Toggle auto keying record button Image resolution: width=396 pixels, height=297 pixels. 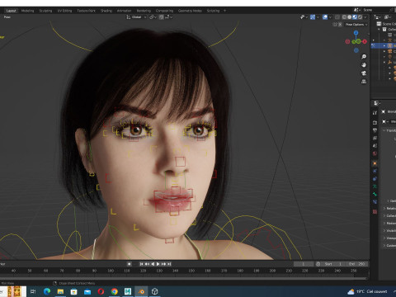(x=129, y=264)
